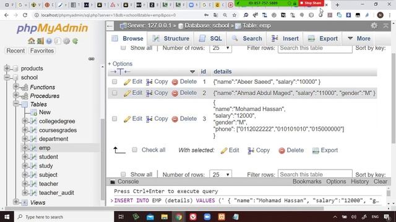Open upper Number of rows dropdown

[x=220, y=48]
